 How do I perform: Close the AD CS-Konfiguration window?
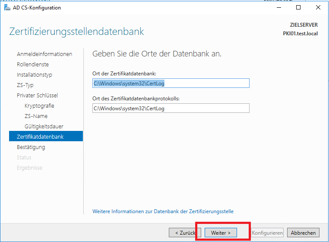click(x=318, y=8)
